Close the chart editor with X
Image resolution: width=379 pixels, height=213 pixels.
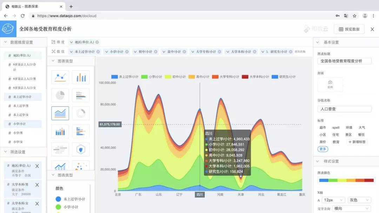(372, 29)
